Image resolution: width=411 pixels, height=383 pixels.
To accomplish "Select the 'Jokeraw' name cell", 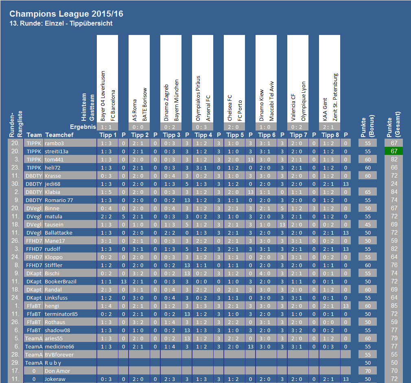I will (x=70, y=379).
